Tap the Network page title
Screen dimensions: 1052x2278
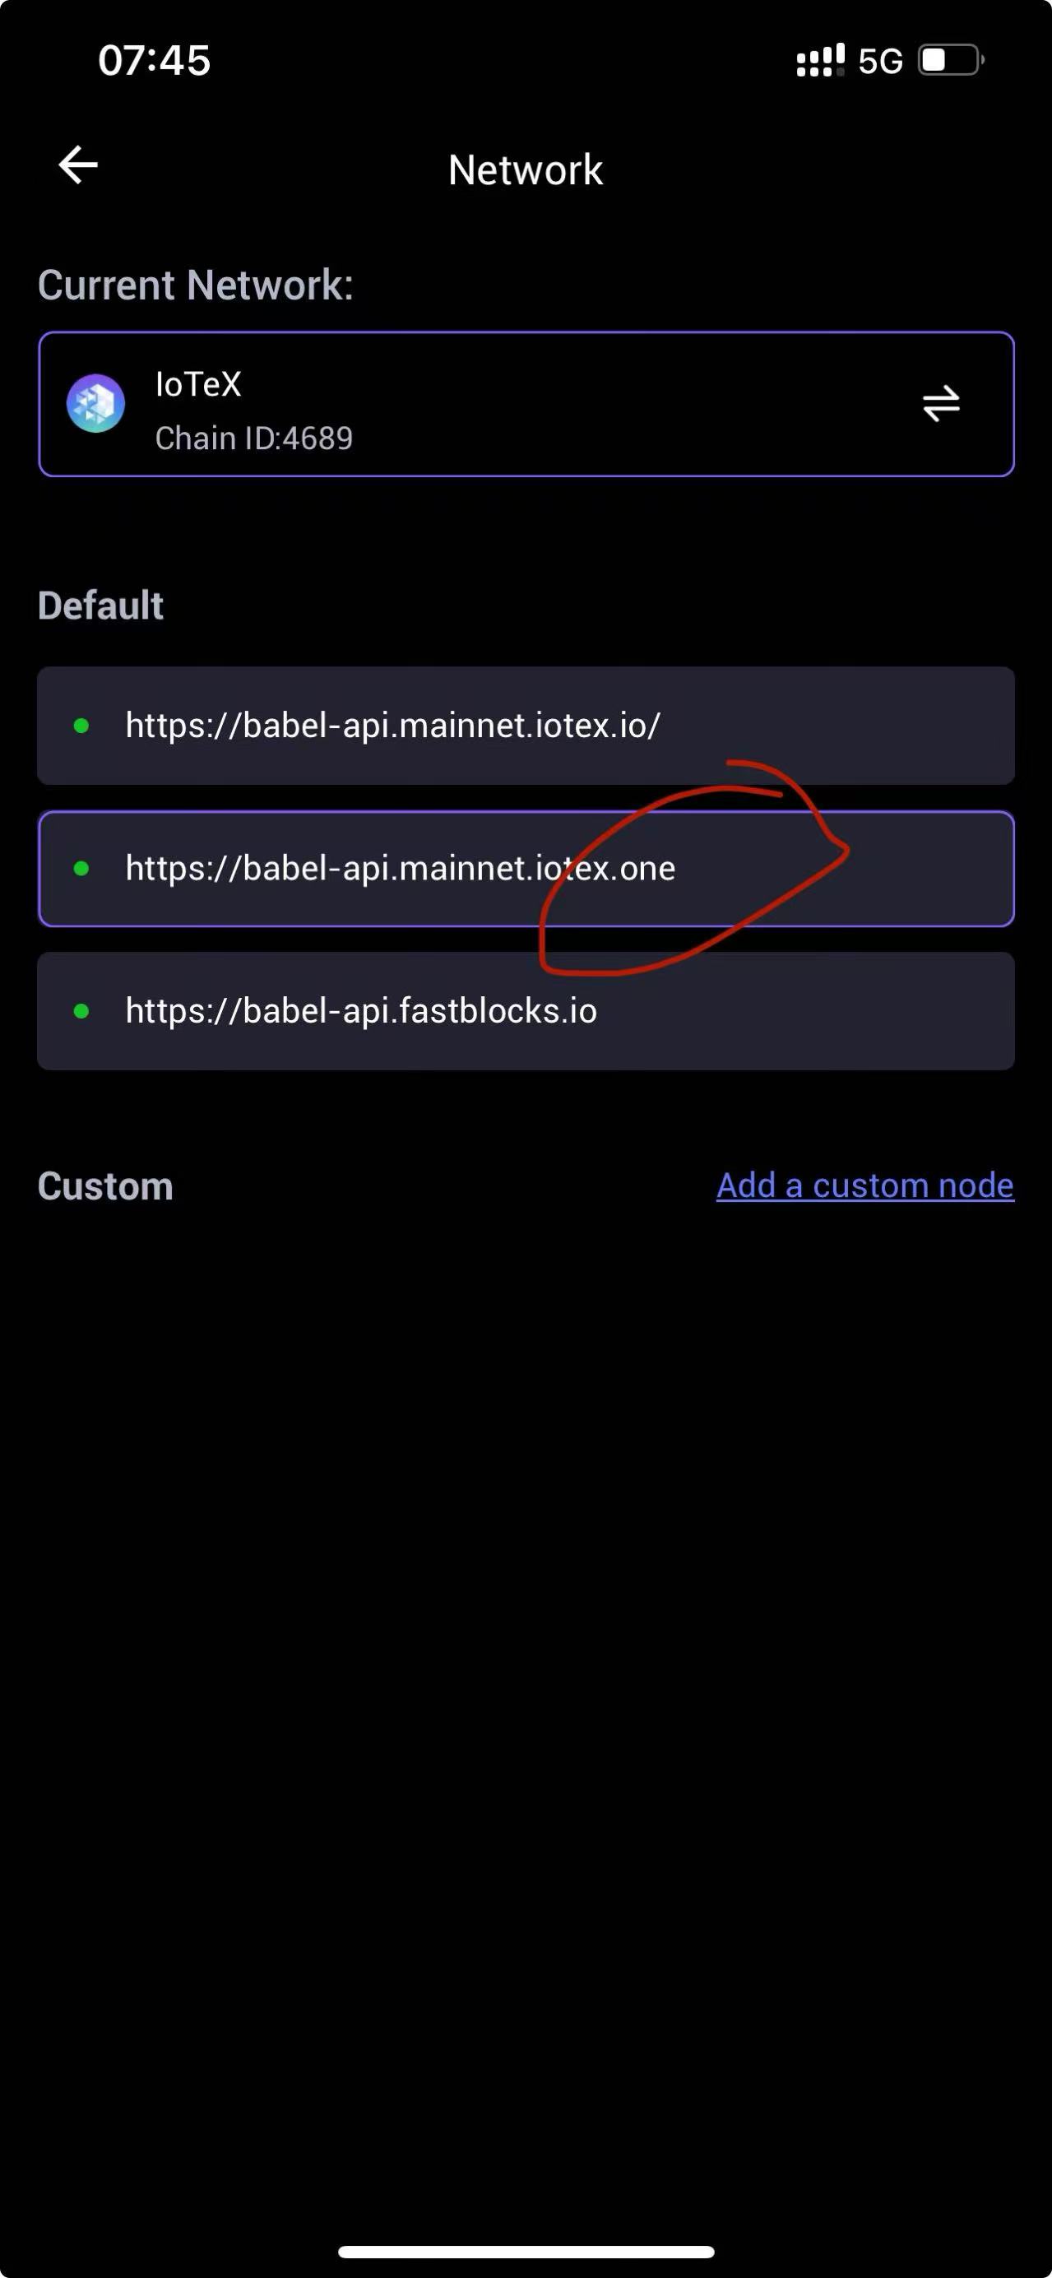526,169
